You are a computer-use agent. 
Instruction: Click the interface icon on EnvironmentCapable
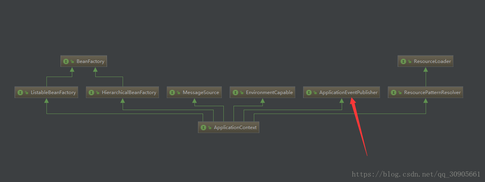tap(235, 93)
